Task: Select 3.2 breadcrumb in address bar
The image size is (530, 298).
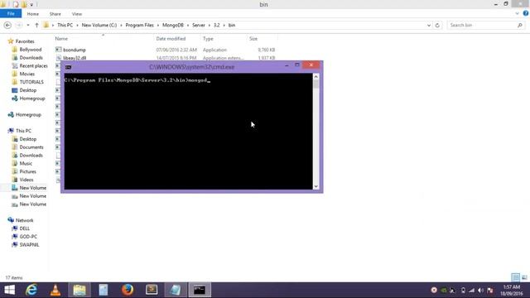Action: coord(217,26)
